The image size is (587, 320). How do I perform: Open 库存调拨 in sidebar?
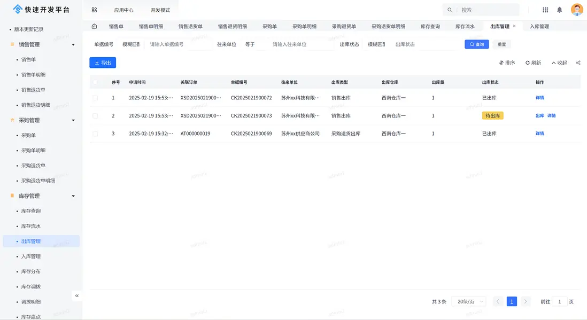click(31, 287)
